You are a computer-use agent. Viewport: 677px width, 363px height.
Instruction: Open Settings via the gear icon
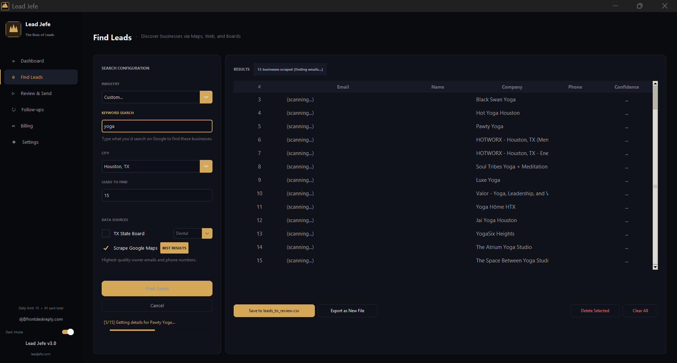click(x=13, y=142)
